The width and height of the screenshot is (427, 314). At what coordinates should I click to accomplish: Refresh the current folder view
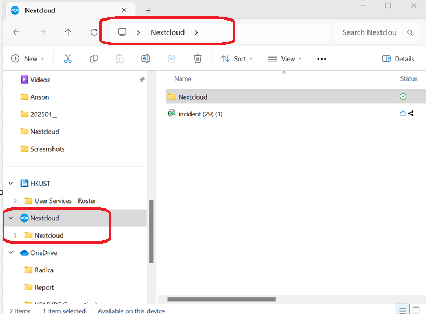94,32
